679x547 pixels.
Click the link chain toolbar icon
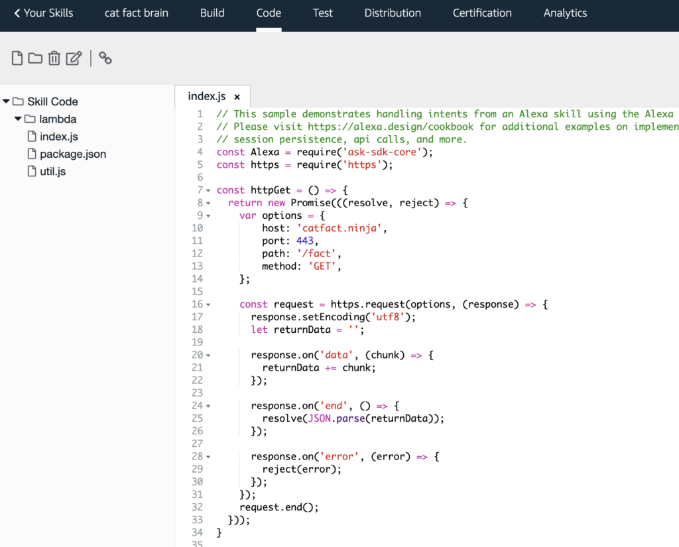pyautogui.click(x=105, y=58)
